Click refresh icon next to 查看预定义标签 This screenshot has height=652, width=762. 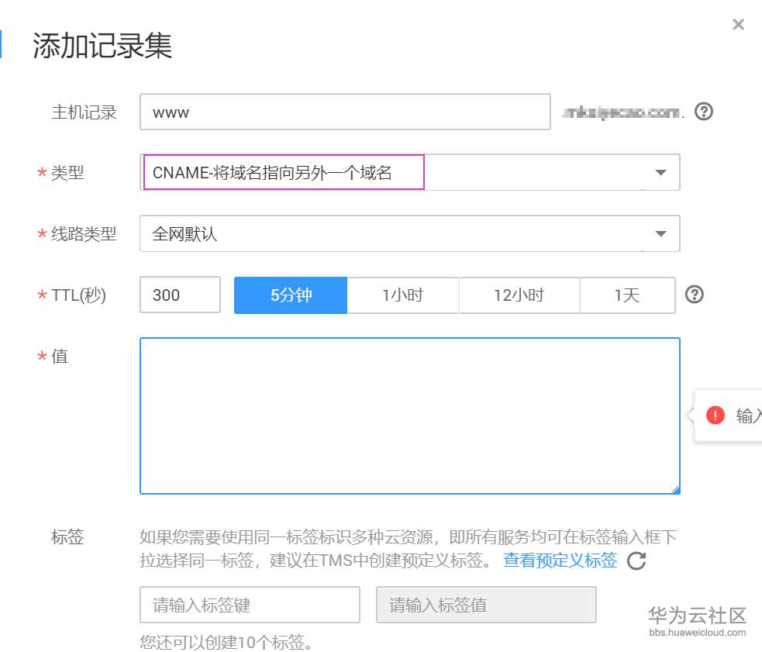[636, 561]
